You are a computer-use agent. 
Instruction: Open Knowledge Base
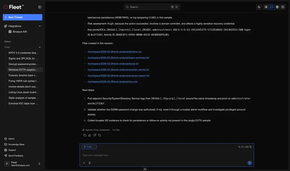[x=16, y=145]
